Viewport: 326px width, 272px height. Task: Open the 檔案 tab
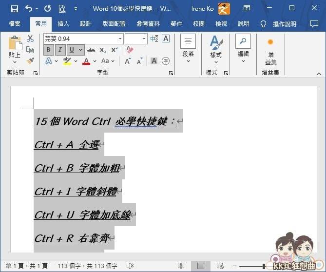15,24
